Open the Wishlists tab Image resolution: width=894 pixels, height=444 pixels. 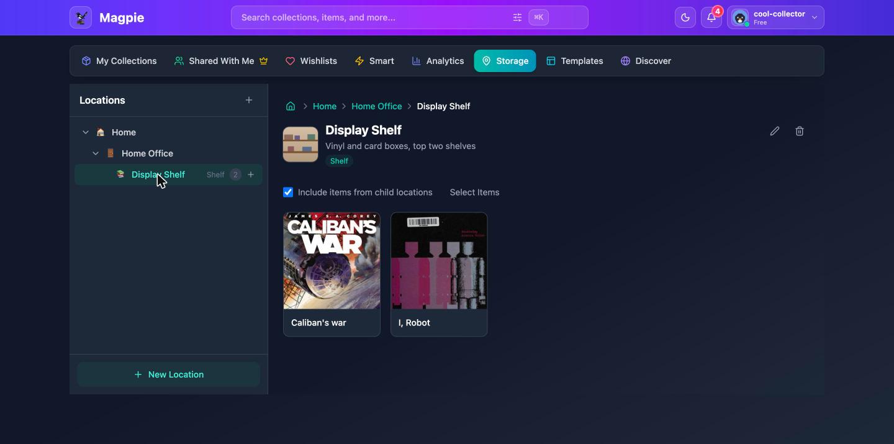tap(311, 61)
